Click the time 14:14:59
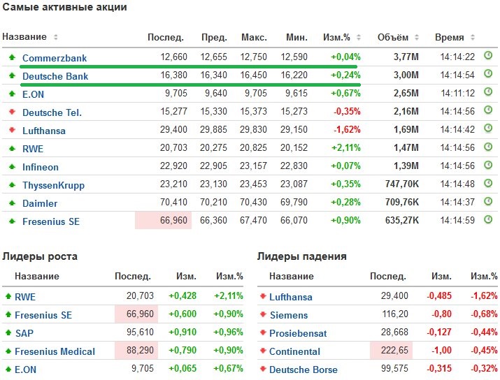Screen dimensions: 500x380 pyautogui.click(x=457, y=220)
